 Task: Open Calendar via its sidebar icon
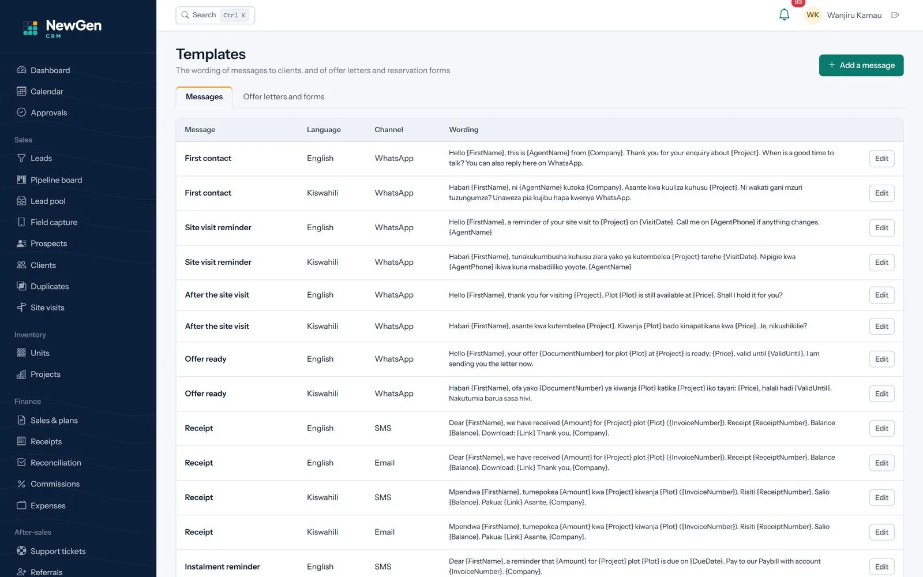21,91
